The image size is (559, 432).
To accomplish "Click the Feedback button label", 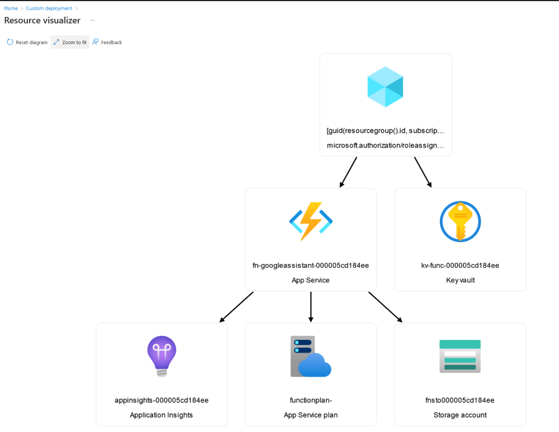I will 111,43.
